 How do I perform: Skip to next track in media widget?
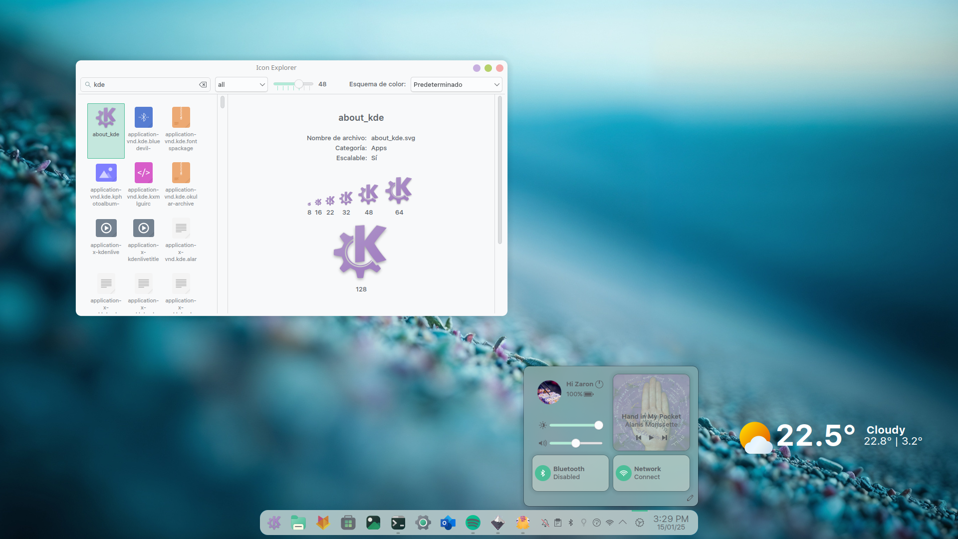pyautogui.click(x=665, y=438)
